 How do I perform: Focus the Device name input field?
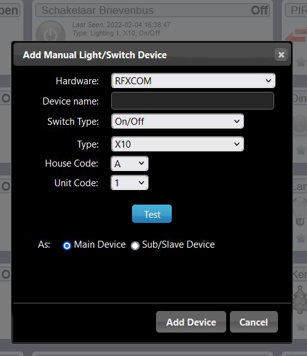[x=193, y=101]
